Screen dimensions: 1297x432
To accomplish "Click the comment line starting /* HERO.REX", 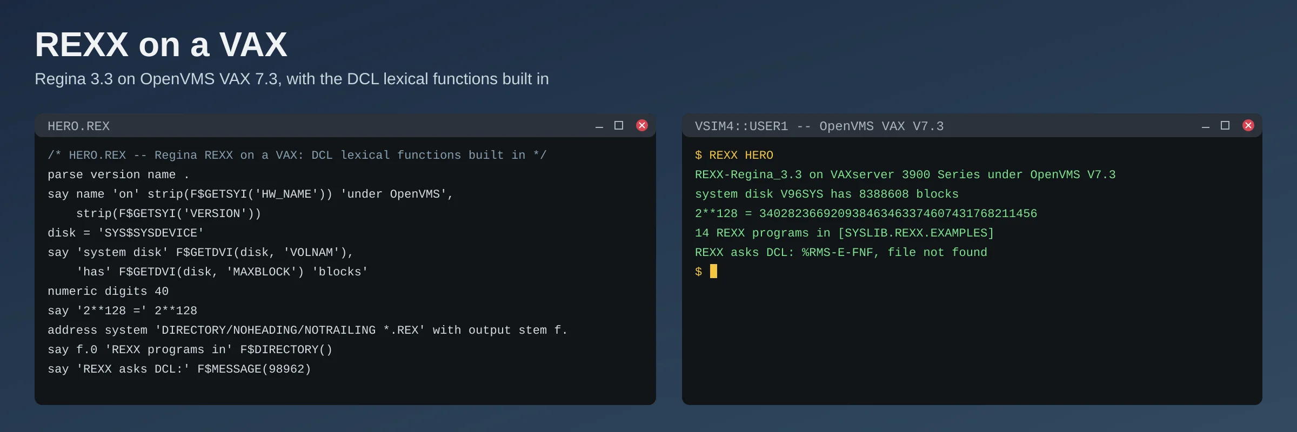I will (297, 155).
